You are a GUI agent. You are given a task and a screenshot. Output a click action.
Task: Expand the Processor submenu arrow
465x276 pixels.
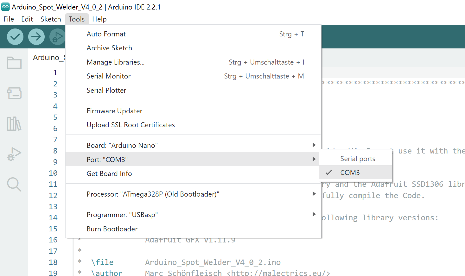(314, 194)
